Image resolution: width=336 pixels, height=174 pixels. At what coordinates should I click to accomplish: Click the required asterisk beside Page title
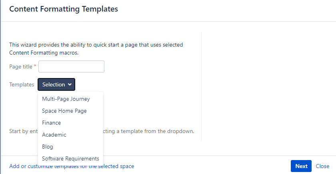pyautogui.click(x=35, y=66)
